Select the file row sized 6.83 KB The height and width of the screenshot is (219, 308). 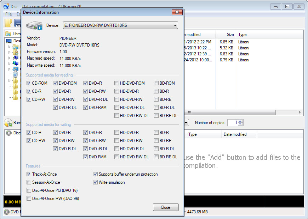tap(243, 54)
